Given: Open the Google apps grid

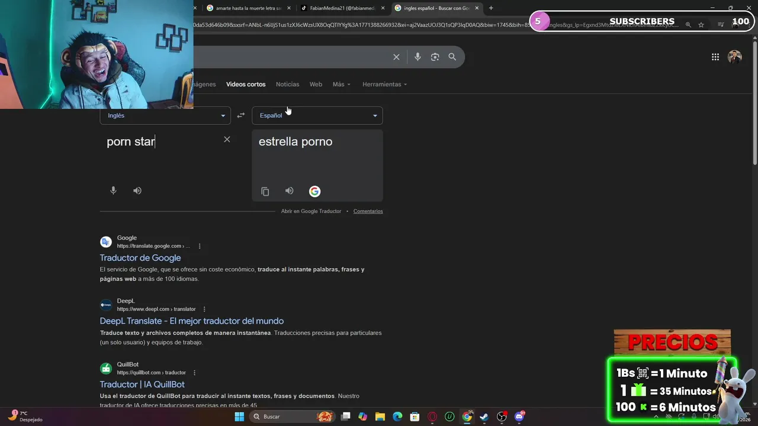Looking at the screenshot, I should 715,57.
